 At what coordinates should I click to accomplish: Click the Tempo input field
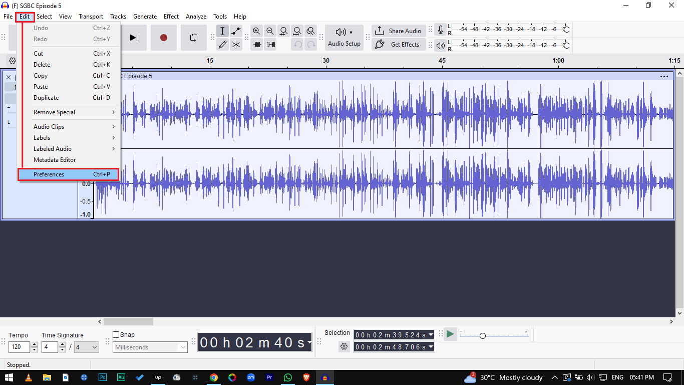click(19, 347)
